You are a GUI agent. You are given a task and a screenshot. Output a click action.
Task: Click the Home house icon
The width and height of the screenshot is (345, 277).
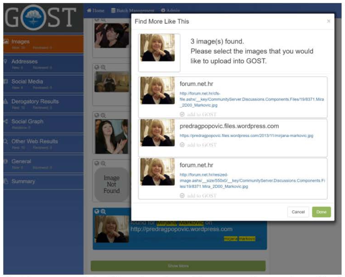[89, 10]
